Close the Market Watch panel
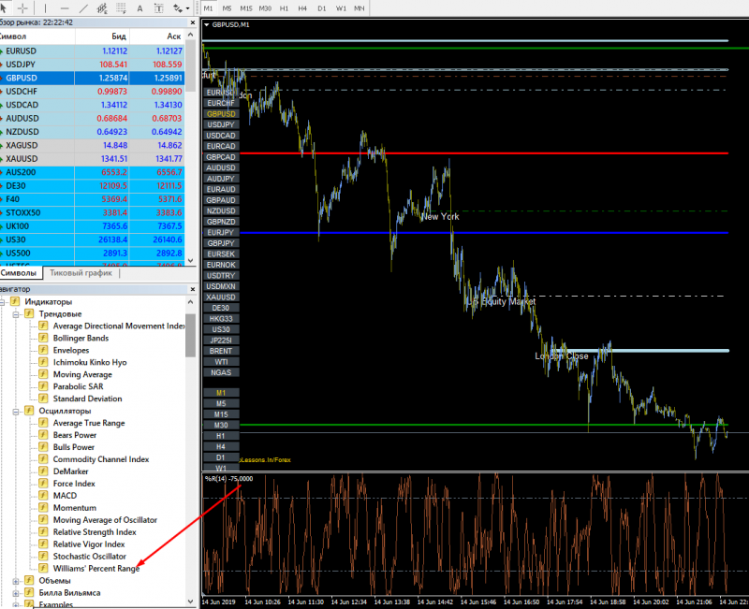Screen dimensions: 749x609 (x=193, y=22)
